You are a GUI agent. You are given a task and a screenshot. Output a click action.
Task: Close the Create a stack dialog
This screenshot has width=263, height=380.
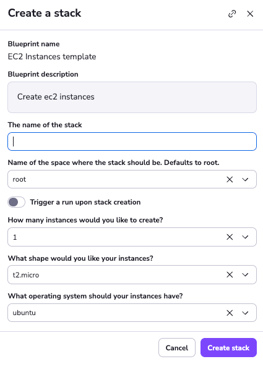click(250, 14)
